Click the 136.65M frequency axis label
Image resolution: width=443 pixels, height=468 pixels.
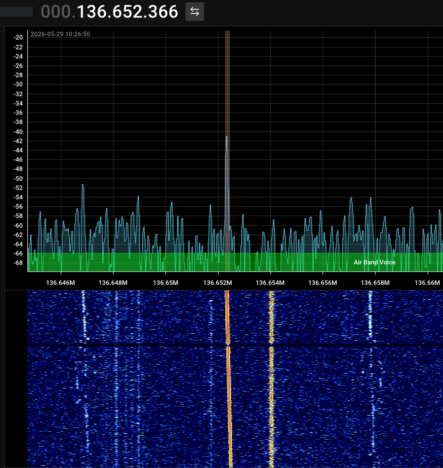(166, 283)
